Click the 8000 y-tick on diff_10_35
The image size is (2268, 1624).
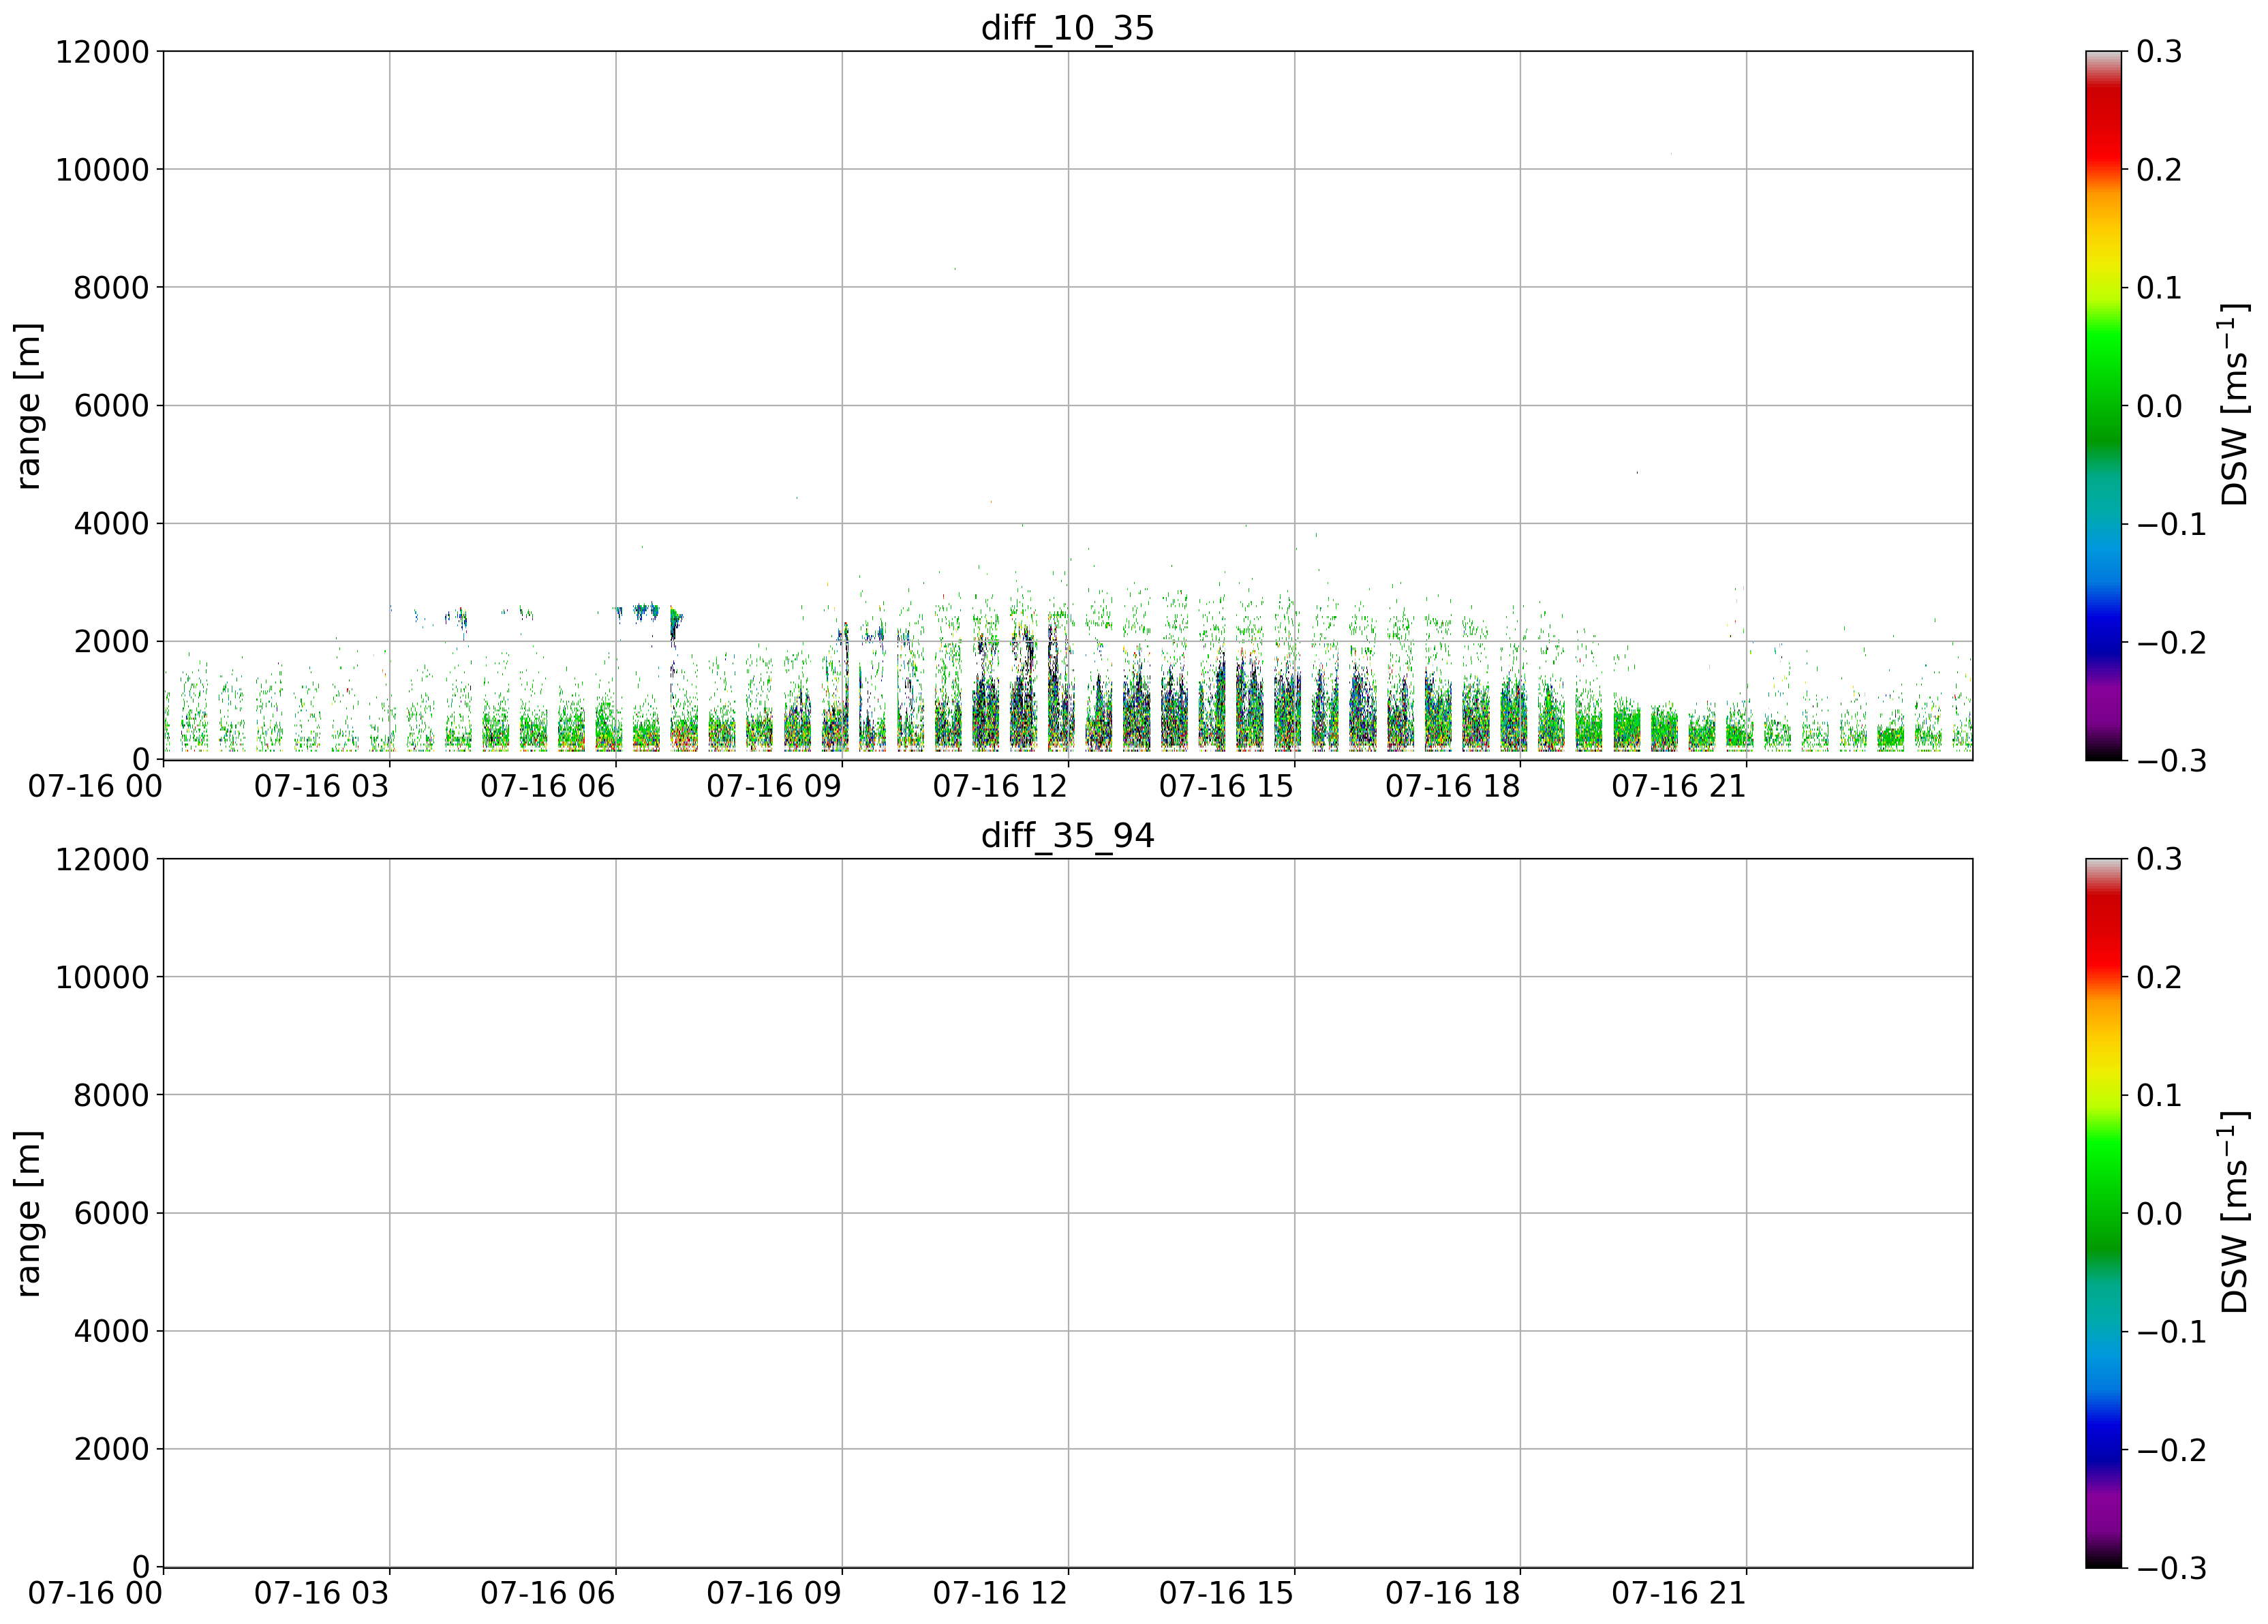point(111,288)
